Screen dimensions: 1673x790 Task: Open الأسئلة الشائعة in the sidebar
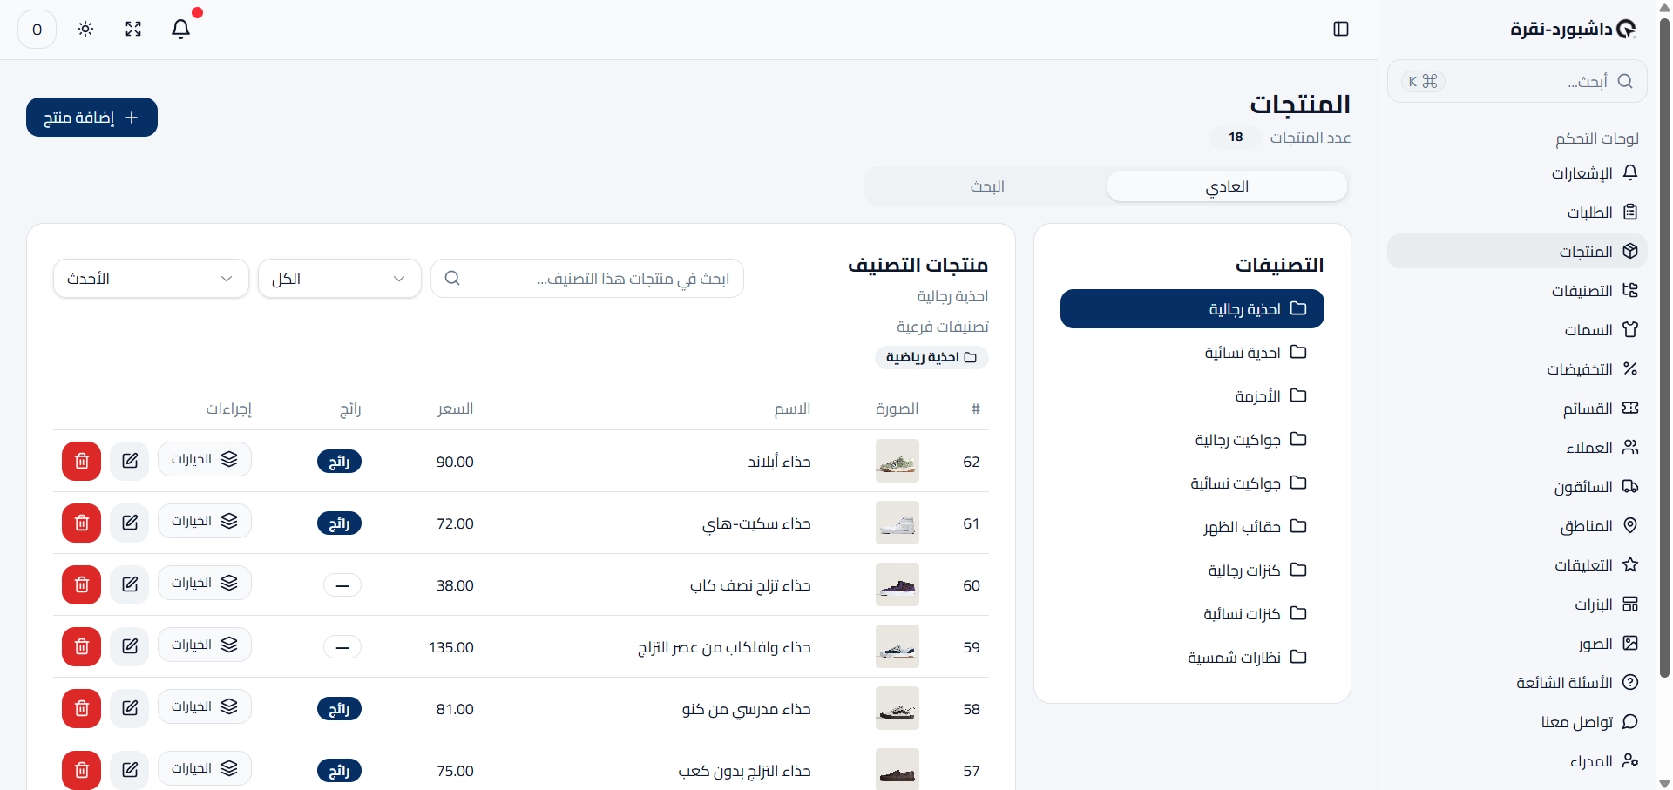coord(1517,682)
